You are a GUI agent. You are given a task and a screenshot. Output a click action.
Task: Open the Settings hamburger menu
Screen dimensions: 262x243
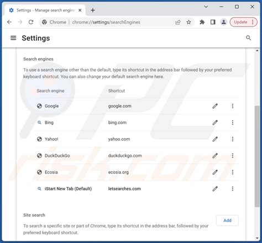pyautogui.click(x=13, y=38)
